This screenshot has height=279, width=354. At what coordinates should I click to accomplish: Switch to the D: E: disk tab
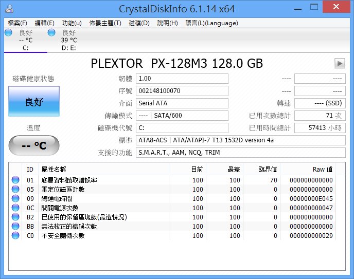pos(69,40)
